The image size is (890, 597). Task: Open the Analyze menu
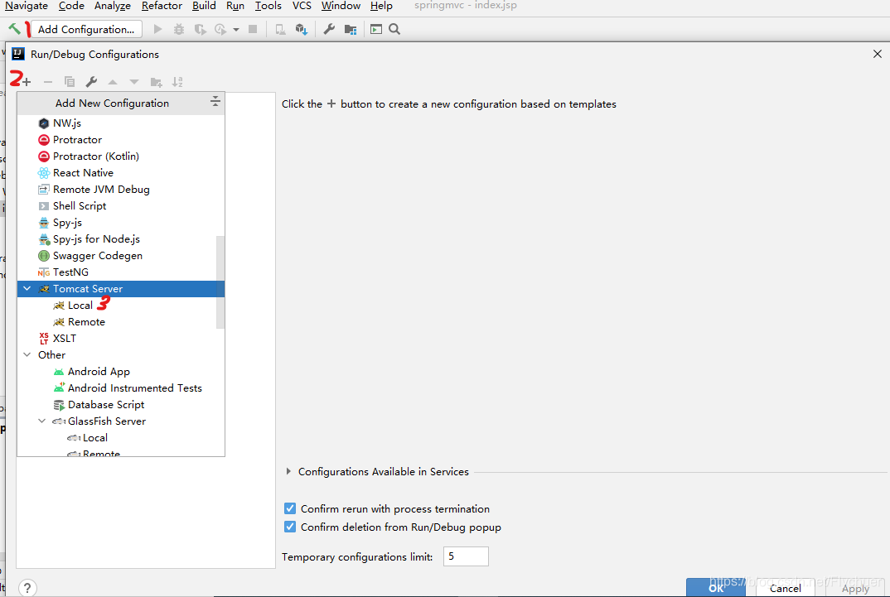(x=113, y=6)
